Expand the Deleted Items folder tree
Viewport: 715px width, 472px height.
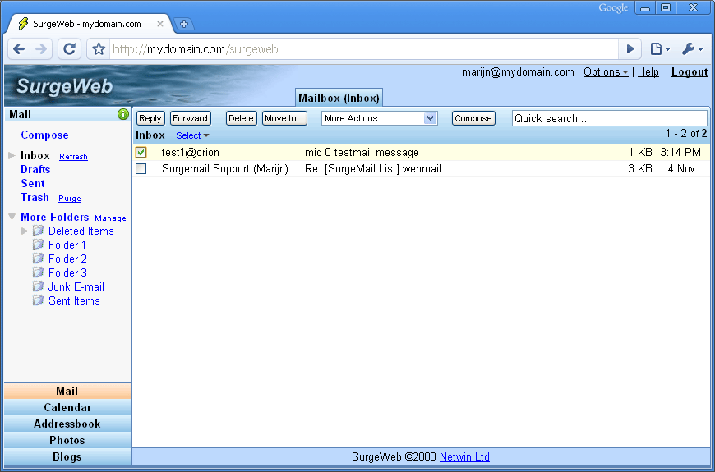coord(25,231)
